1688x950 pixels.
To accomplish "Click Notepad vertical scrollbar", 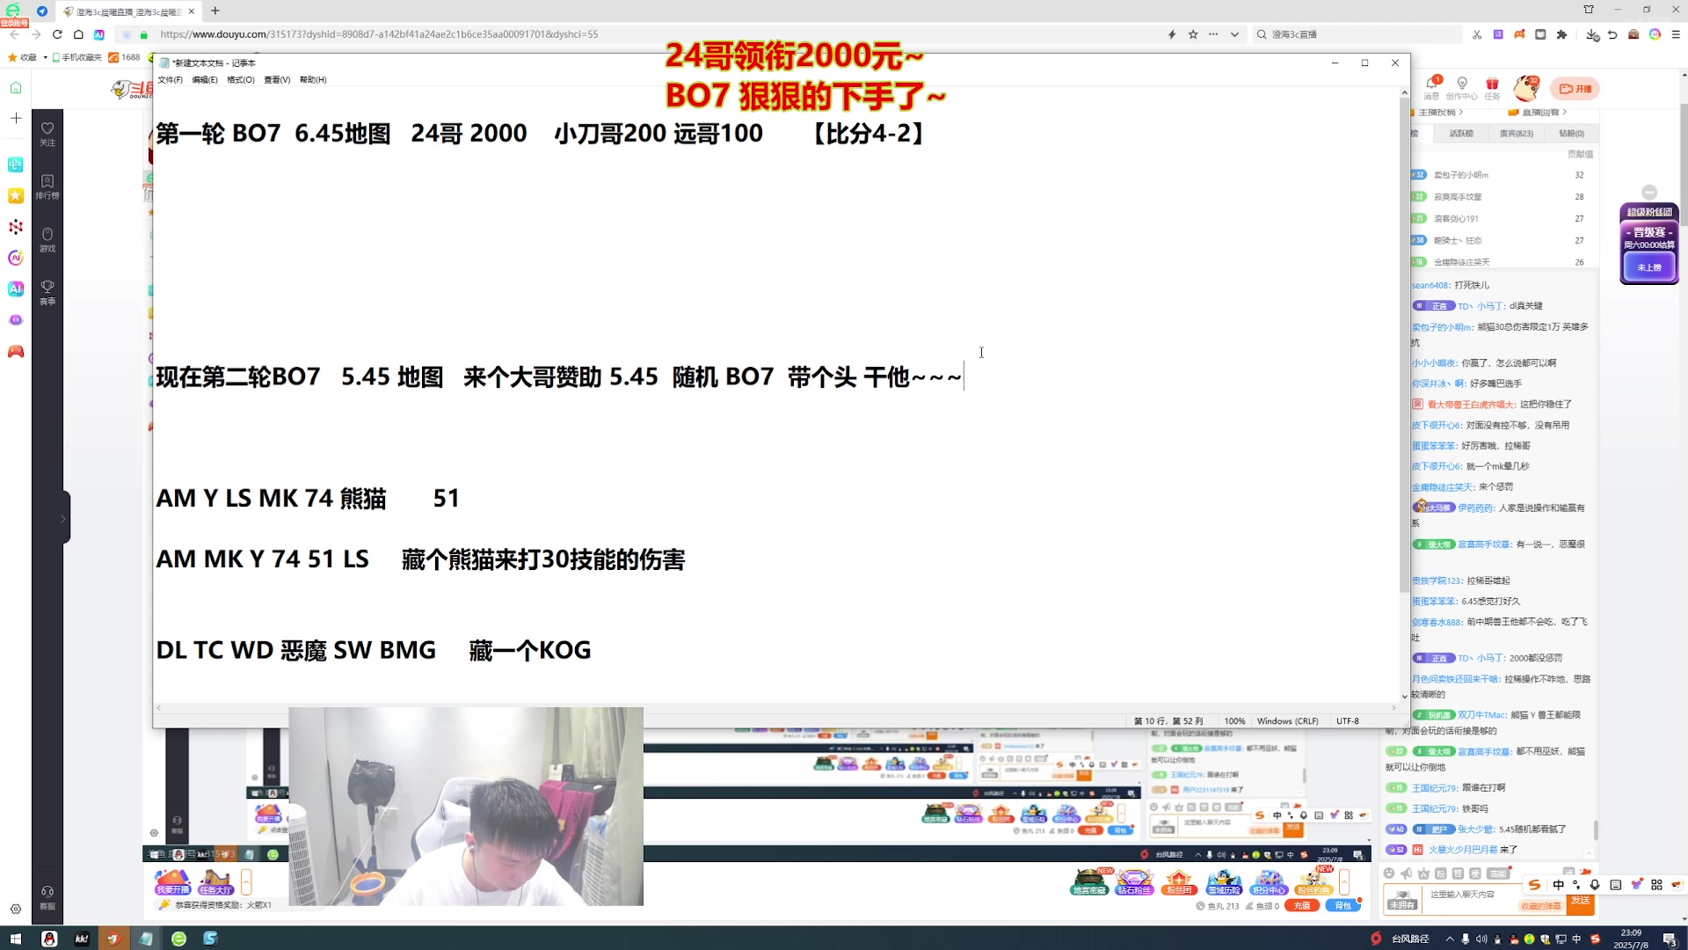I will 1404,343.
